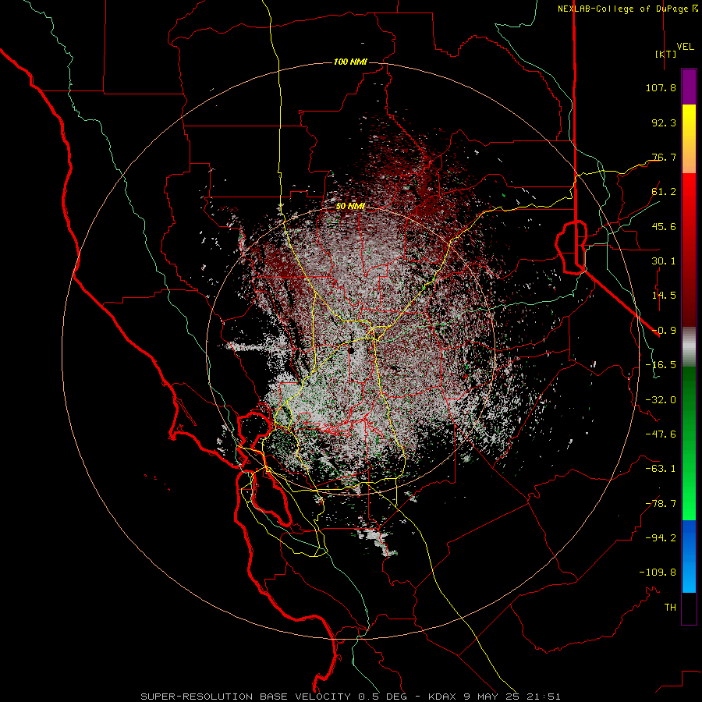Click the 50 NMI range ring label
This screenshot has height=702, width=702.
pyautogui.click(x=350, y=206)
